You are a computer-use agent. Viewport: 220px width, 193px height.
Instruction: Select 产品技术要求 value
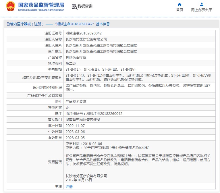(76, 102)
